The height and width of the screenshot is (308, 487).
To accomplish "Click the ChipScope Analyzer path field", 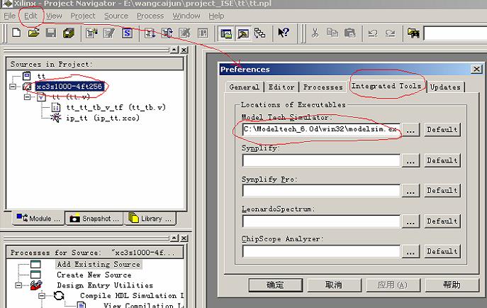I will 321,251.
